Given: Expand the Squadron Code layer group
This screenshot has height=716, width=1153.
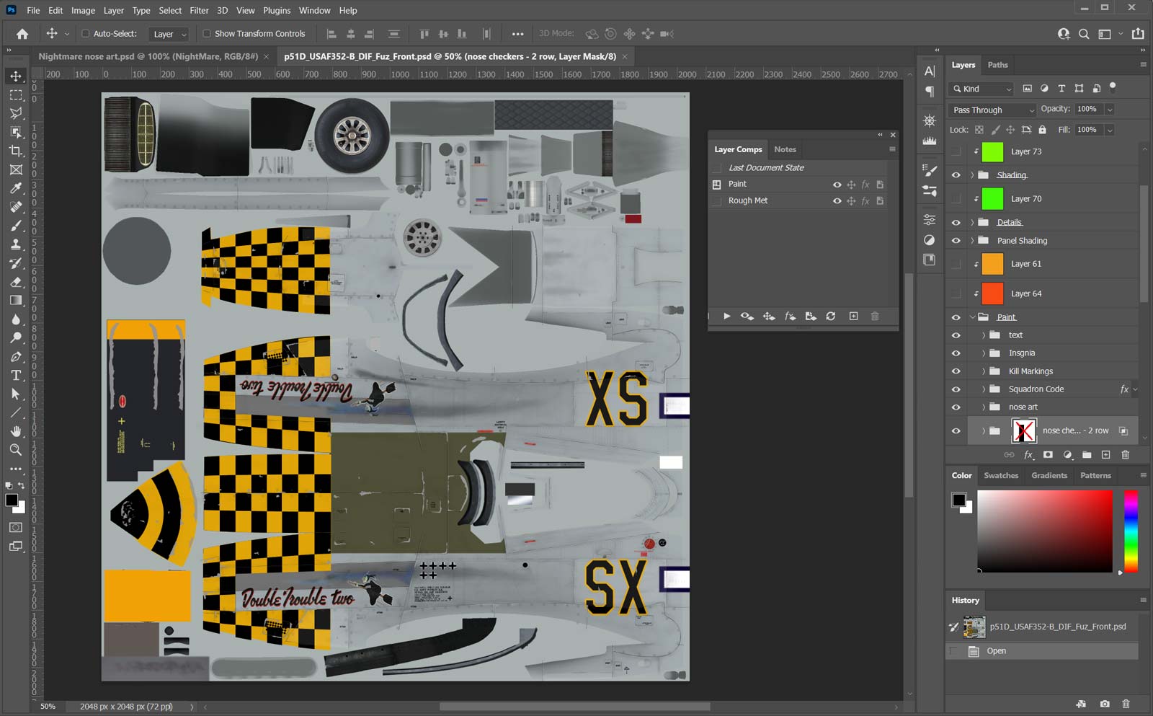Looking at the screenshot, I should pos(984,389).
